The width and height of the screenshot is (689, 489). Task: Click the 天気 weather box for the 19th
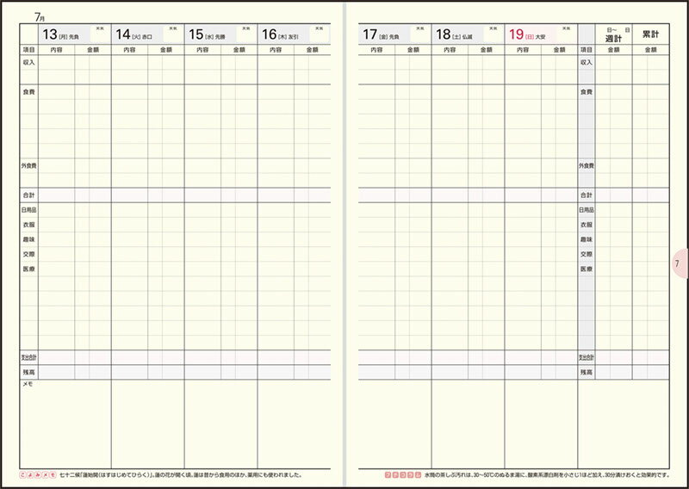tap(567, 34)
